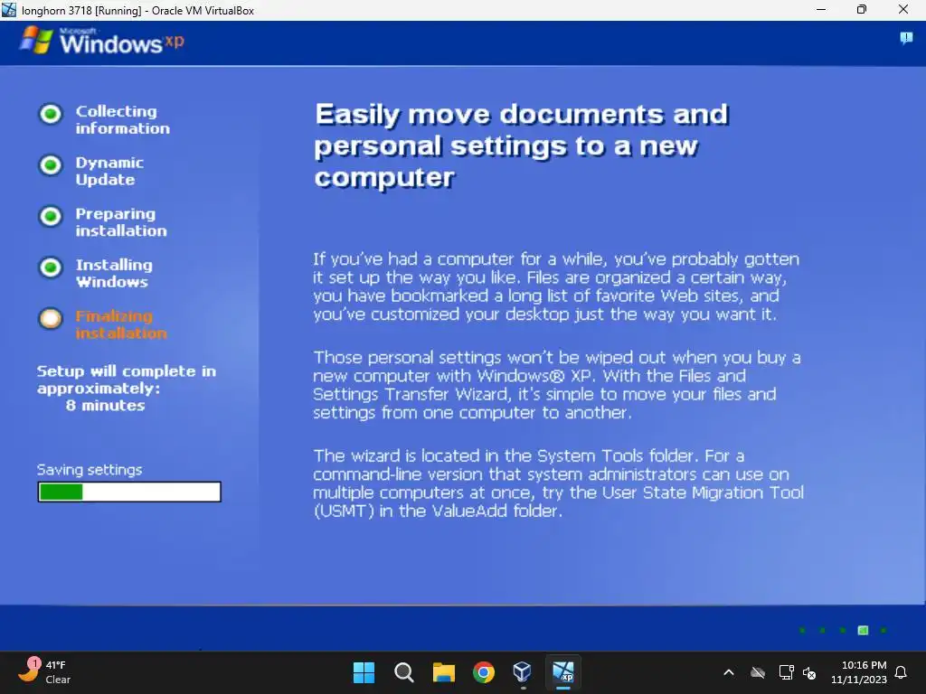Click the muted volume tray icon

coord(809,672)
